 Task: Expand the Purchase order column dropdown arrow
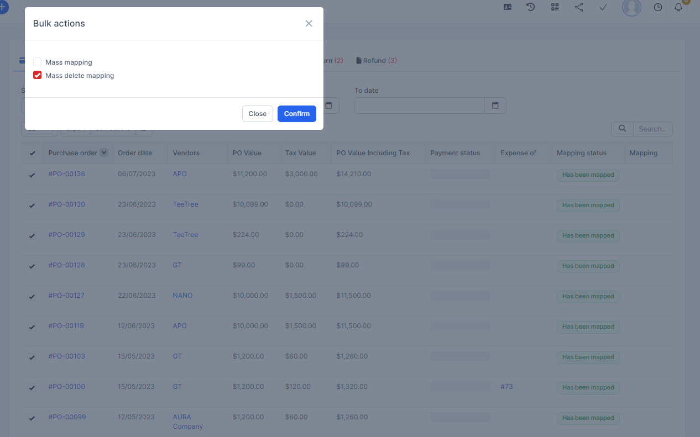coord(103,153)
